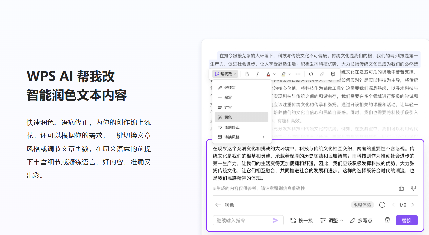Open the more options ellipsis menu
The height and width of the screenshot is (235, 429).
coord(298,74)
